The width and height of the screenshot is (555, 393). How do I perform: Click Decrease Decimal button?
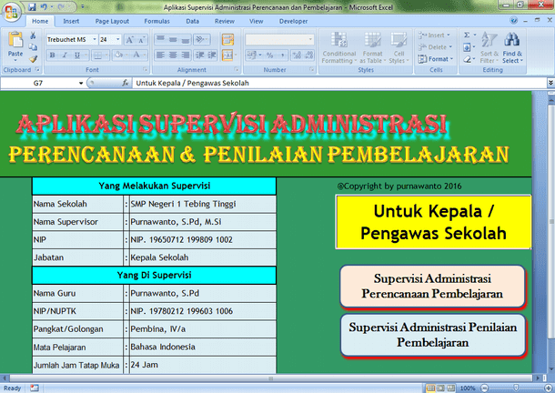(309, 55)
